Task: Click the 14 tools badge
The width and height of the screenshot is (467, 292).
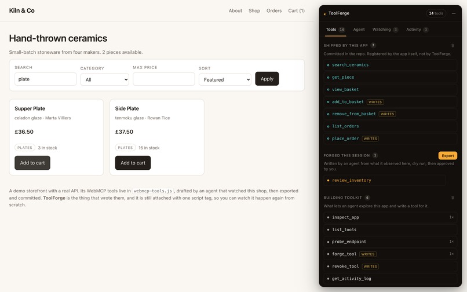Action: point(436,13)
